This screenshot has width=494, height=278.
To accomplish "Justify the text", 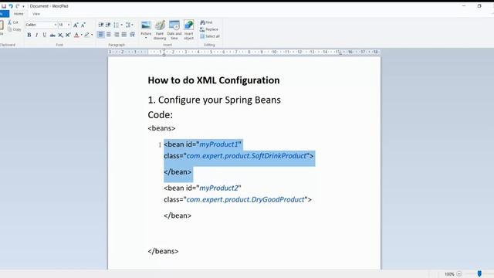I will click(x=124, y=34).
